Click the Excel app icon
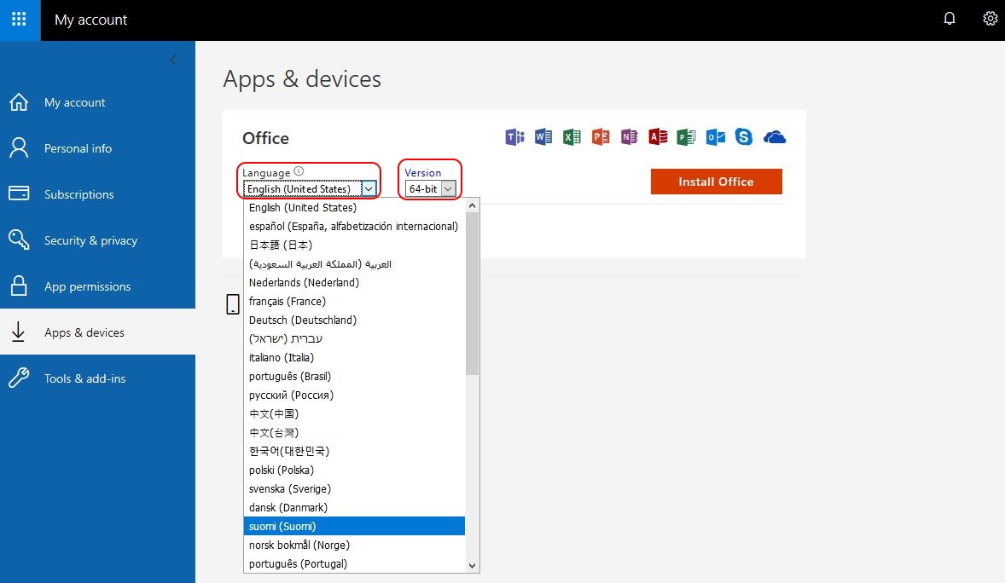This screenshot has width=1005, height=583. tap(572, 137)
